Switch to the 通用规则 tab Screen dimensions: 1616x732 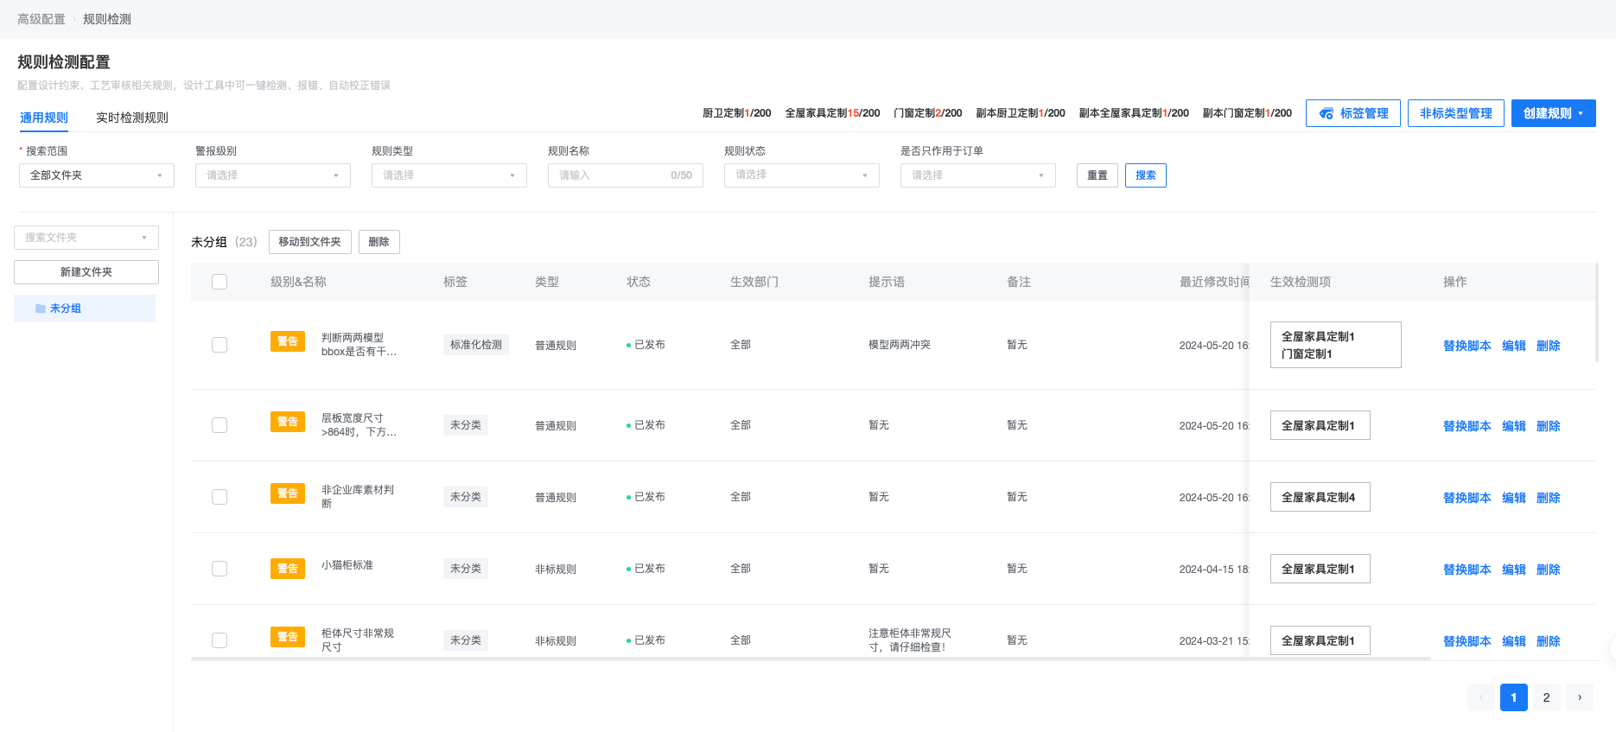[x=44, y=118]
